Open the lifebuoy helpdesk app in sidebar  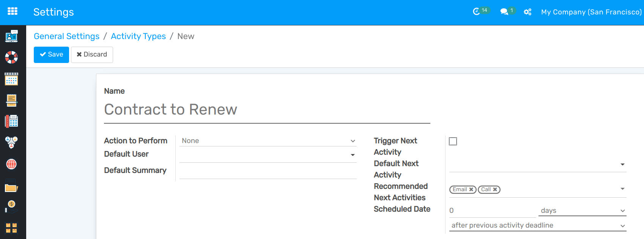[x=11, y=57]
